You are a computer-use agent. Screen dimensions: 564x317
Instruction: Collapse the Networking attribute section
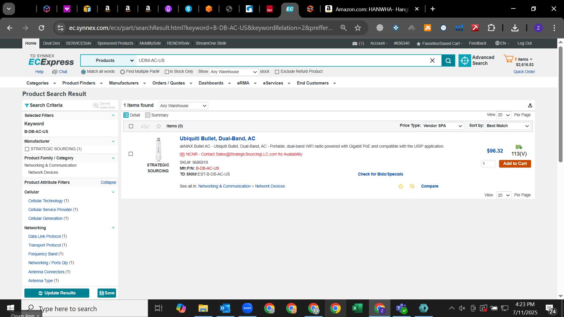coord(113,228)
